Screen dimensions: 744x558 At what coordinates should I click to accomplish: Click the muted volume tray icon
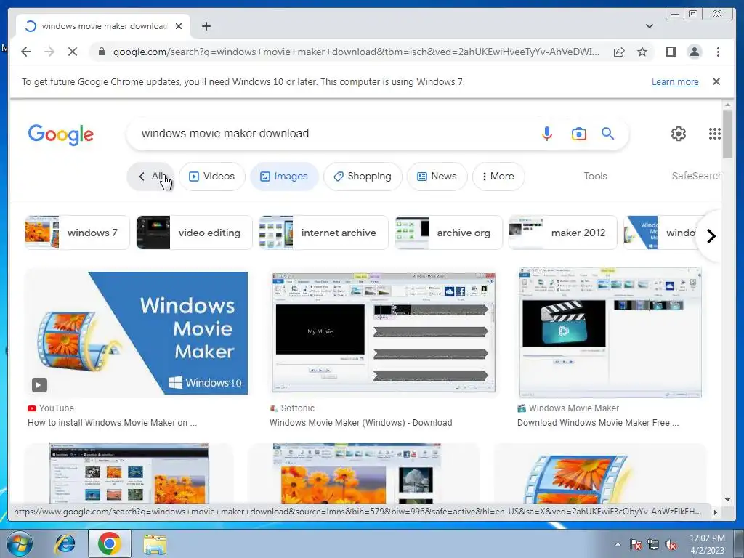pyautogui.click(x=671, y=544)
